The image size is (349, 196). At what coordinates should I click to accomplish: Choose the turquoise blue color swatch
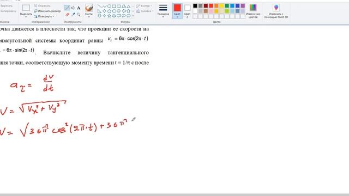232,6
